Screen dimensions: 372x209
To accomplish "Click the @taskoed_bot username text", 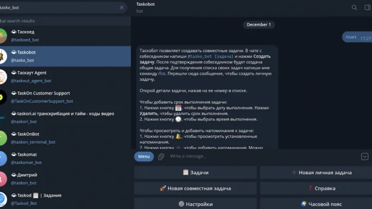I will 25,40.
